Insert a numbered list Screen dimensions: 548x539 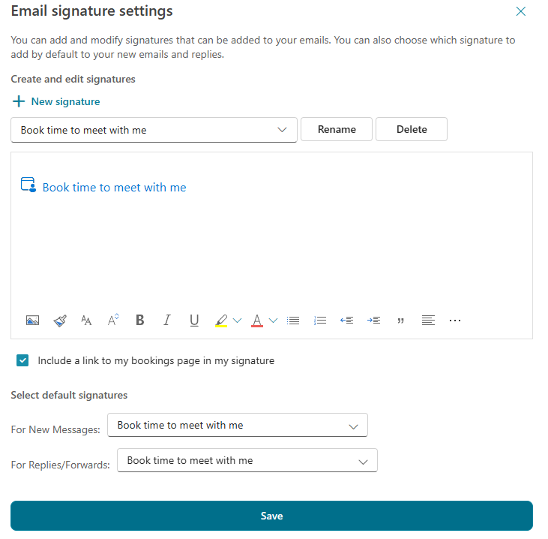click(x=320, y=321)
